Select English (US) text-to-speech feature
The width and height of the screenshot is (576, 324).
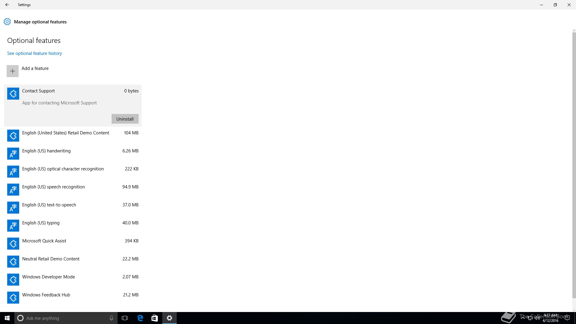(x=73, y=208)
